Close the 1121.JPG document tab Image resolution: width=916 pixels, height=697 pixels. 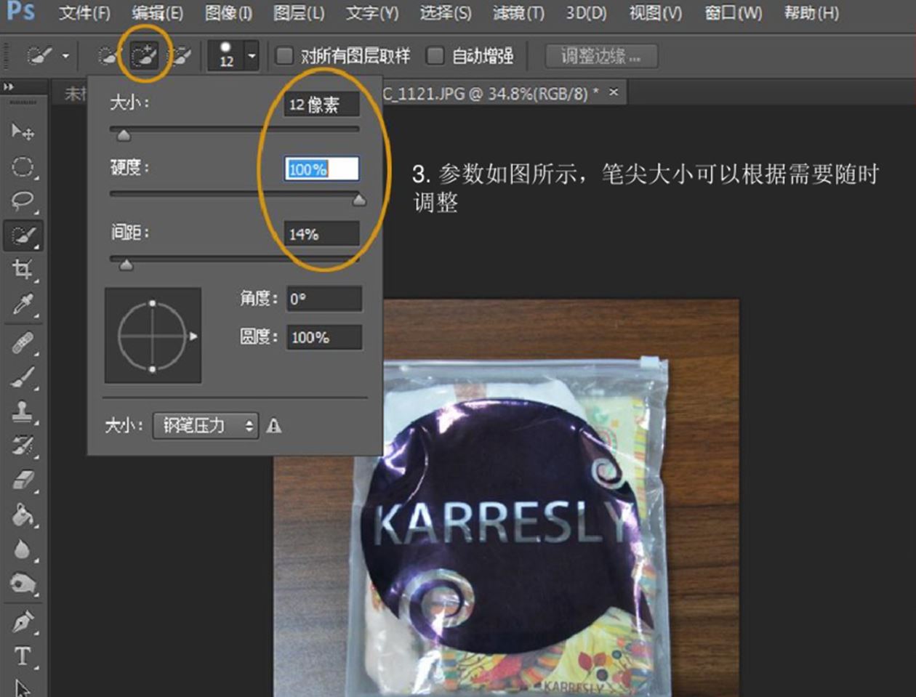tap(614, 92)
